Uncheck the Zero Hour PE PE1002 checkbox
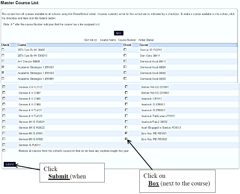240x194 pixels. tap(126, 139)
